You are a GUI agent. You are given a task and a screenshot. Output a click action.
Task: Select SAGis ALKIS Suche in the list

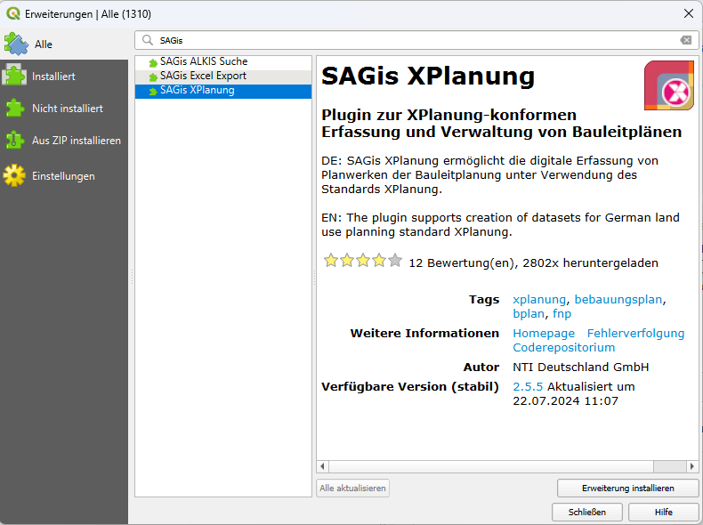[x=223, y=61]
